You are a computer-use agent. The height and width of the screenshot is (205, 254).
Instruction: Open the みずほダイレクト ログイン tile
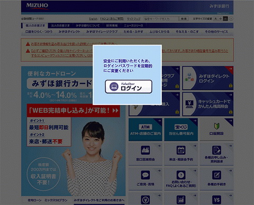pos(208,78)
